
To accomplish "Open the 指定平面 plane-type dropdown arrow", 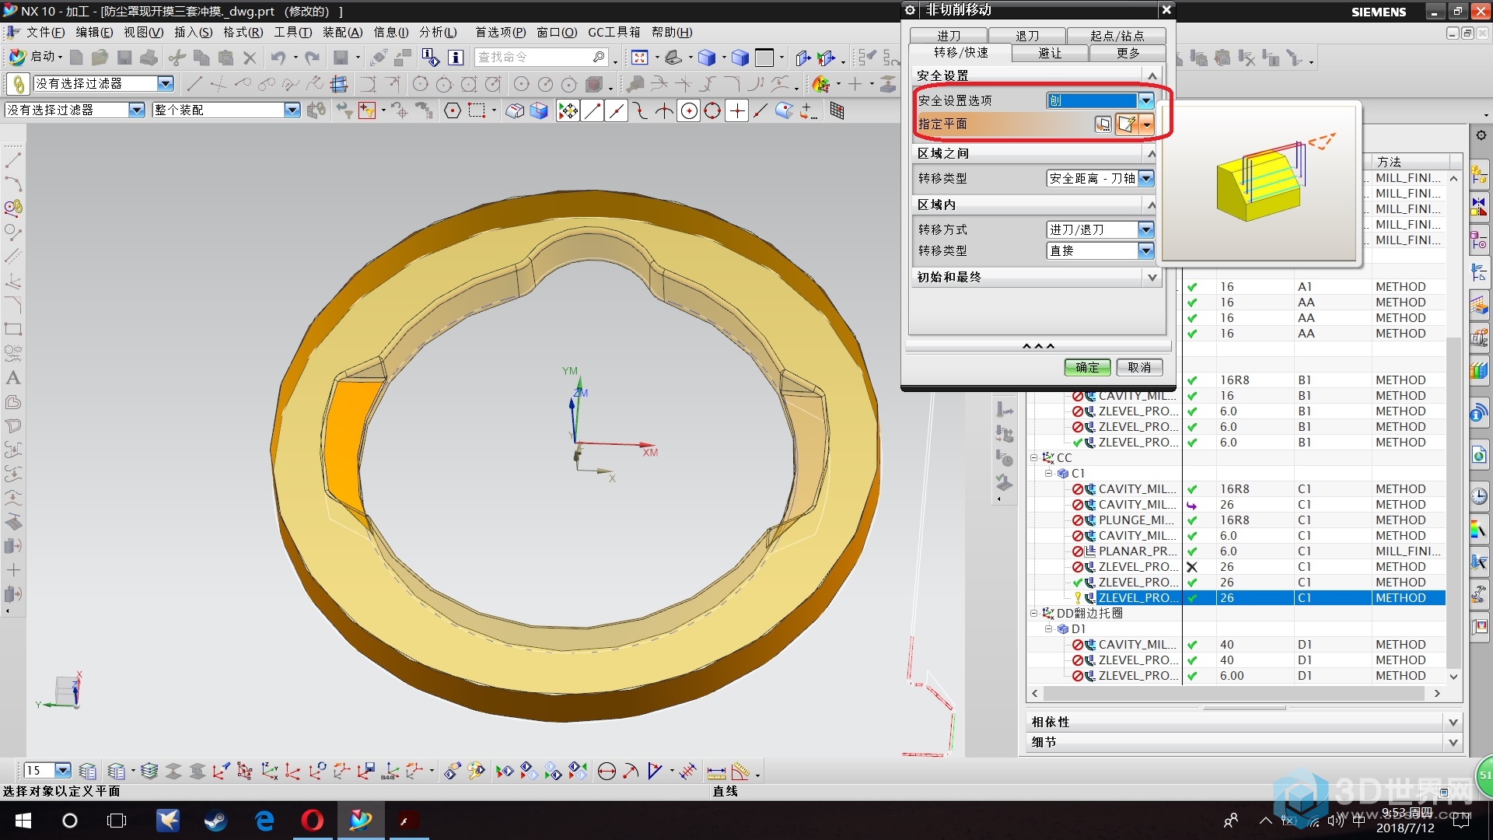I will (x=1147, y=124).
